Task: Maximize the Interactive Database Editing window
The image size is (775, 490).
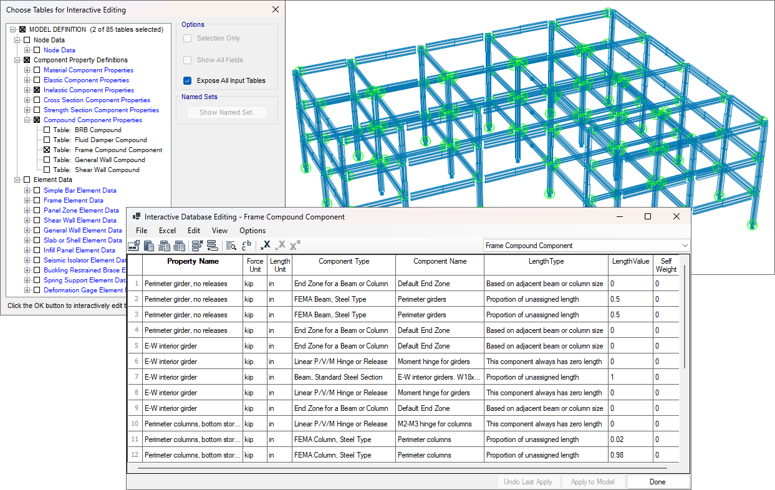Action: coord(648,216)
